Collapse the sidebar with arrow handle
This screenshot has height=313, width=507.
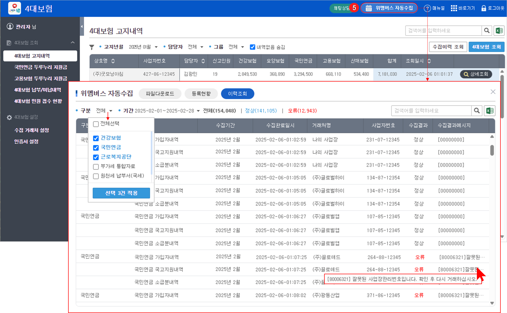[82, 26]
